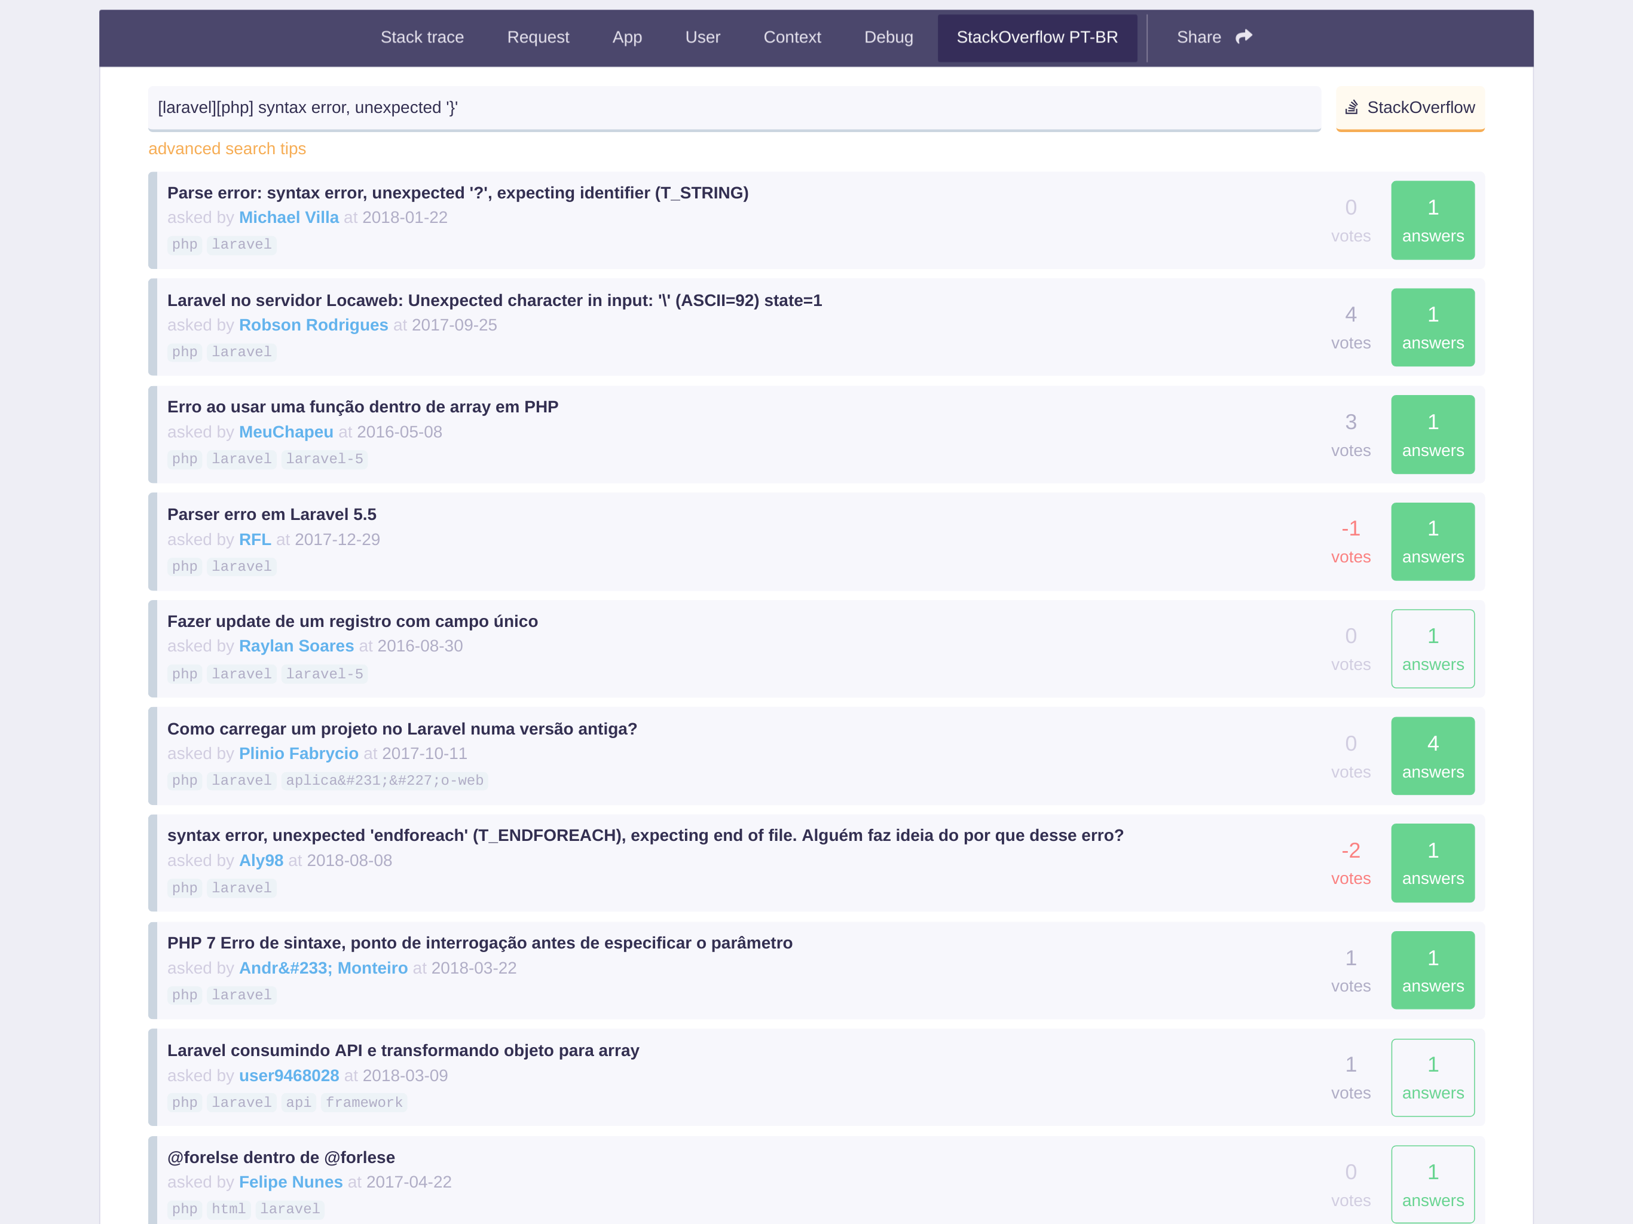
Task: Select the Debug tab
Action: click(888, 37)
